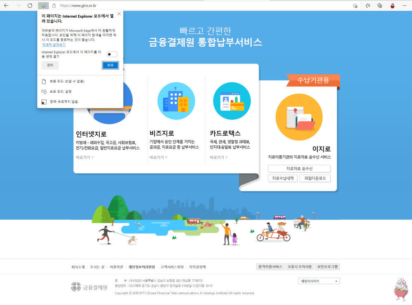This screenshot has width=412, height=305.
Task: Click the lock site-info icon
Action: coord(54,5)
